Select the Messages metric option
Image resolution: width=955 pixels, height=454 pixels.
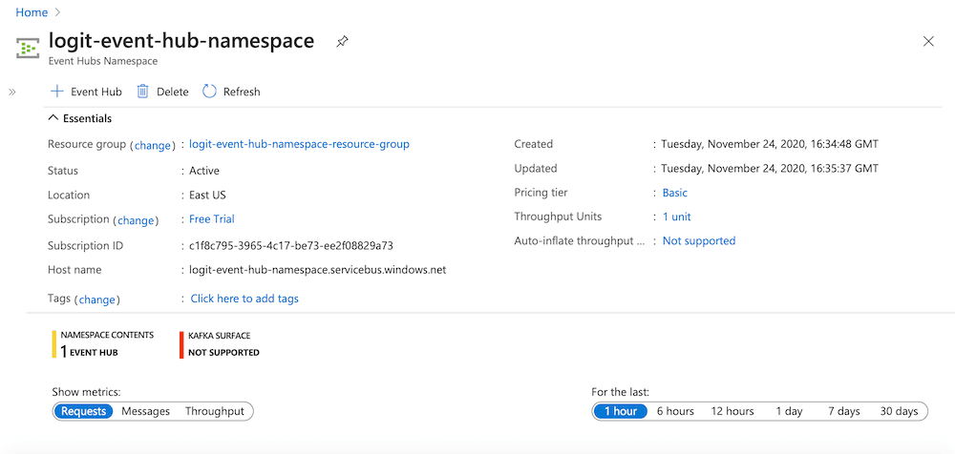click(145, 411)
